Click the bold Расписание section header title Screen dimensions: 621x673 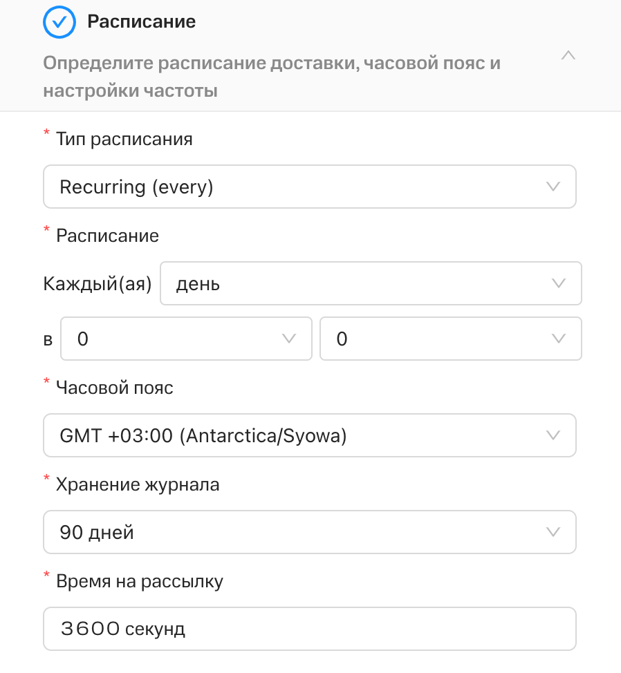tap(142, 21)
